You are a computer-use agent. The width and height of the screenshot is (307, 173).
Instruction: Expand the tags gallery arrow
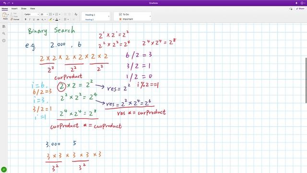coord(150,16)
